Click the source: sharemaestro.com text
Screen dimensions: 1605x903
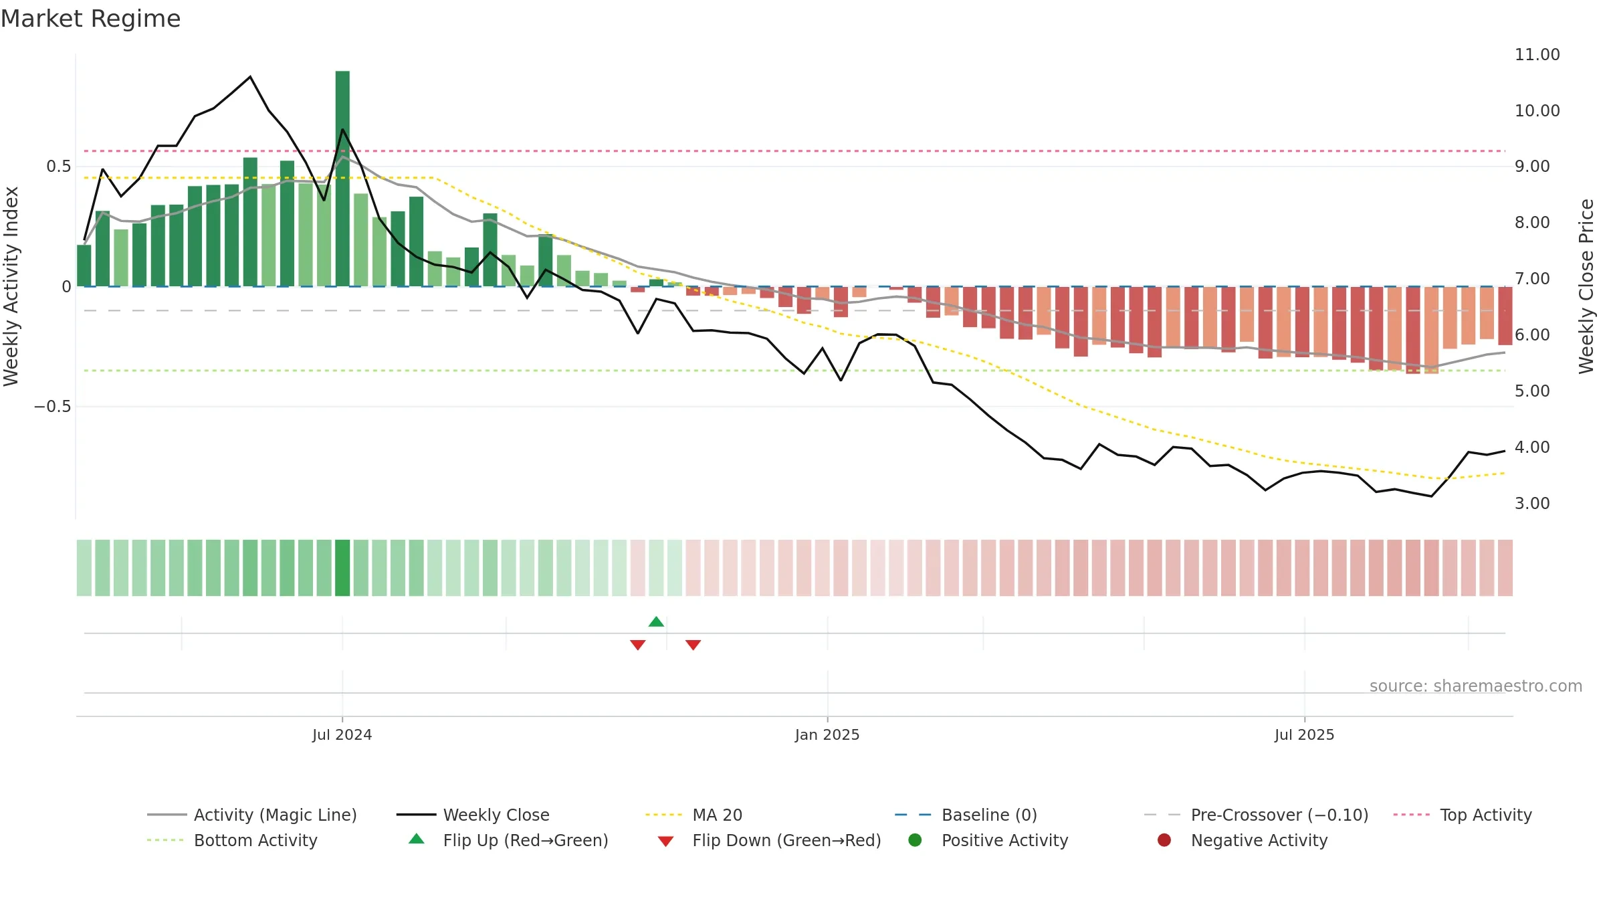pyautogui.click(x=1476, y=686)
